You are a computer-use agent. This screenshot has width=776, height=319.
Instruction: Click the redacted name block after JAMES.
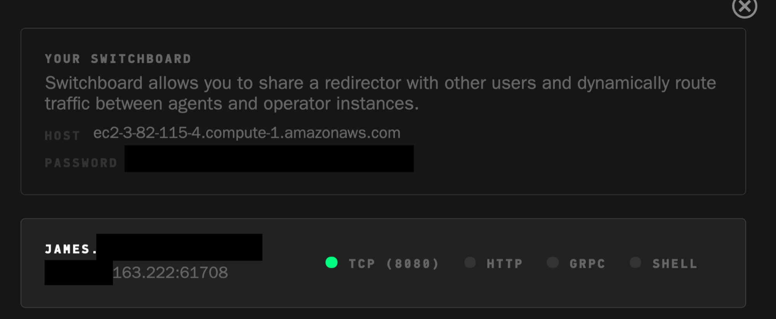[179, 247]
